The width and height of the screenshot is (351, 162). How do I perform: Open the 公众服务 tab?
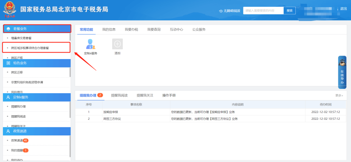[199, 30]
